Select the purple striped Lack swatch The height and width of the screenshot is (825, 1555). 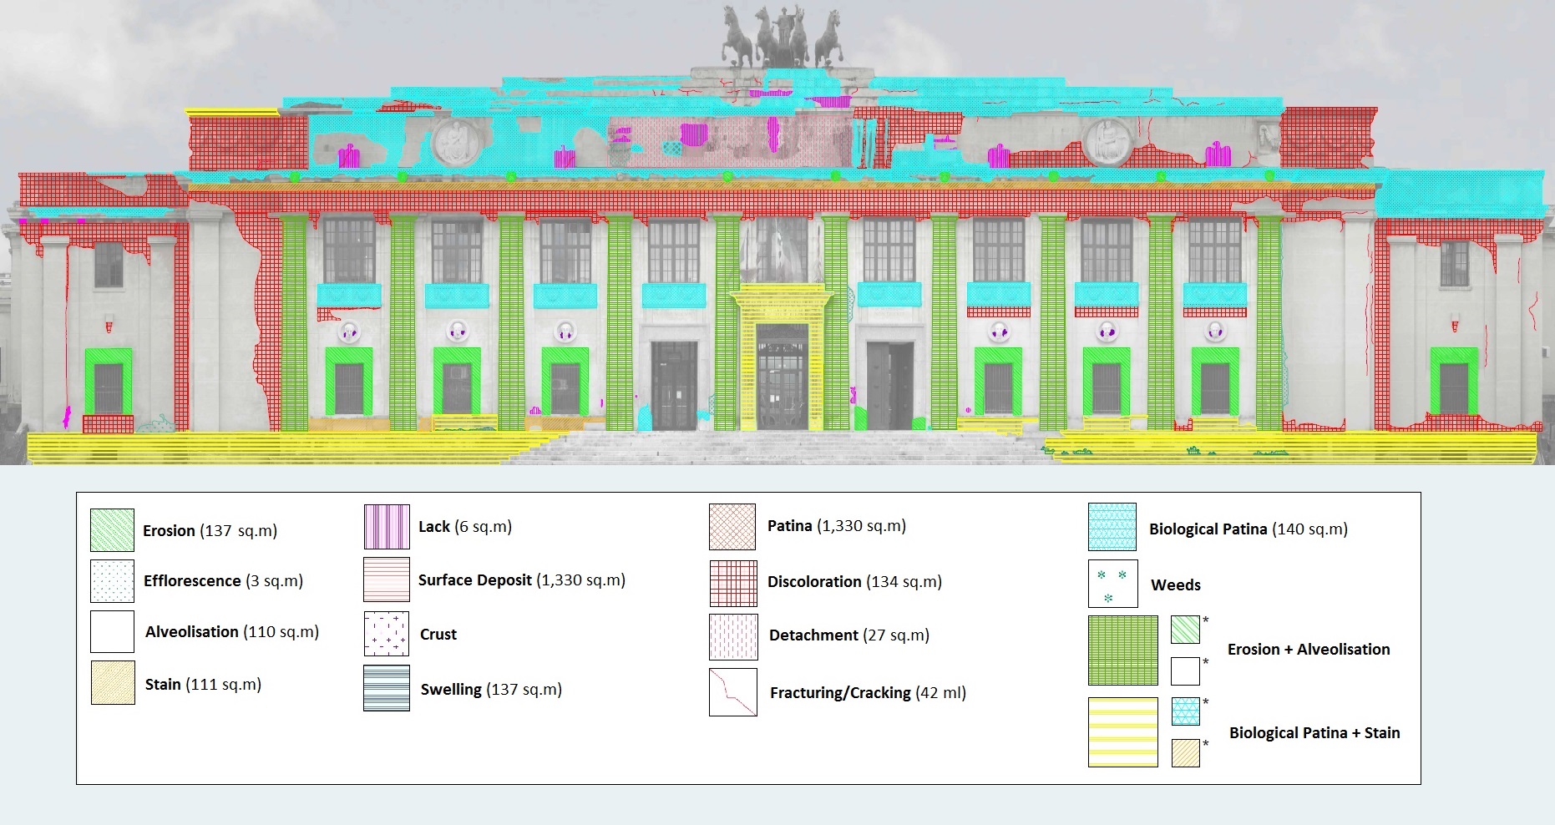(x=387, y=527)
